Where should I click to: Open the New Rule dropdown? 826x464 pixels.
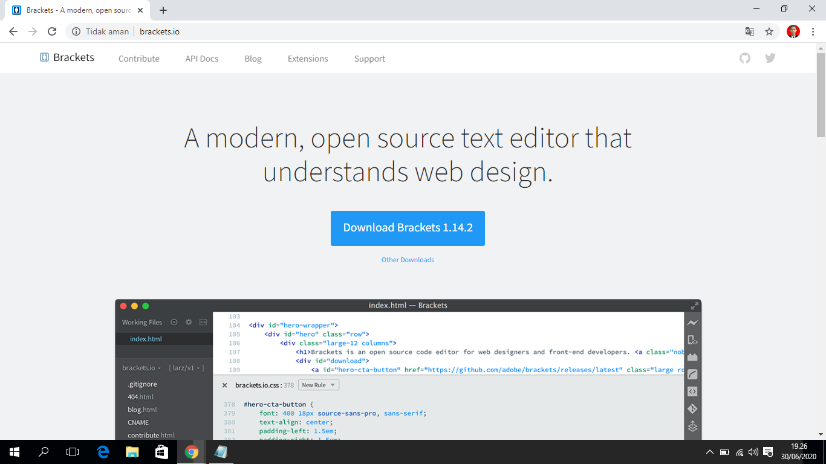(x=318, y=385)
